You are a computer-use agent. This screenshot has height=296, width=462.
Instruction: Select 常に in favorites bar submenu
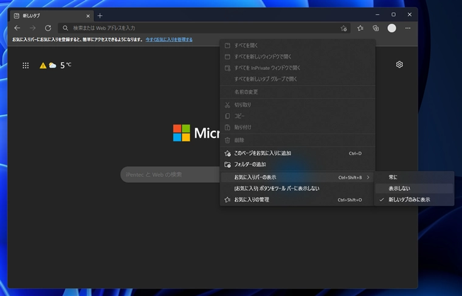[414, 177]
